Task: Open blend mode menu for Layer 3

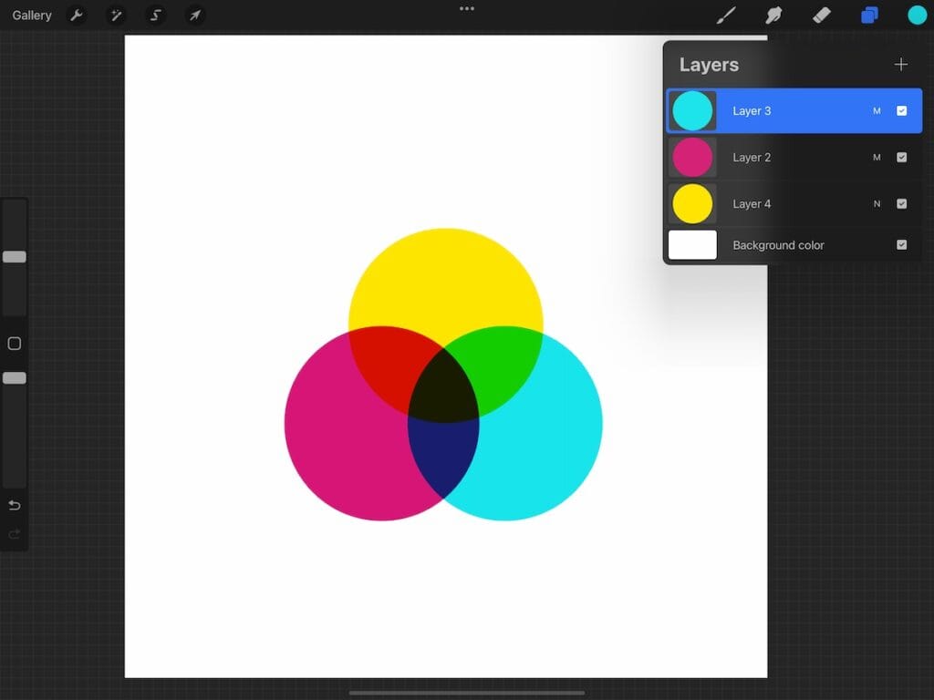Action: coord(876,110)
